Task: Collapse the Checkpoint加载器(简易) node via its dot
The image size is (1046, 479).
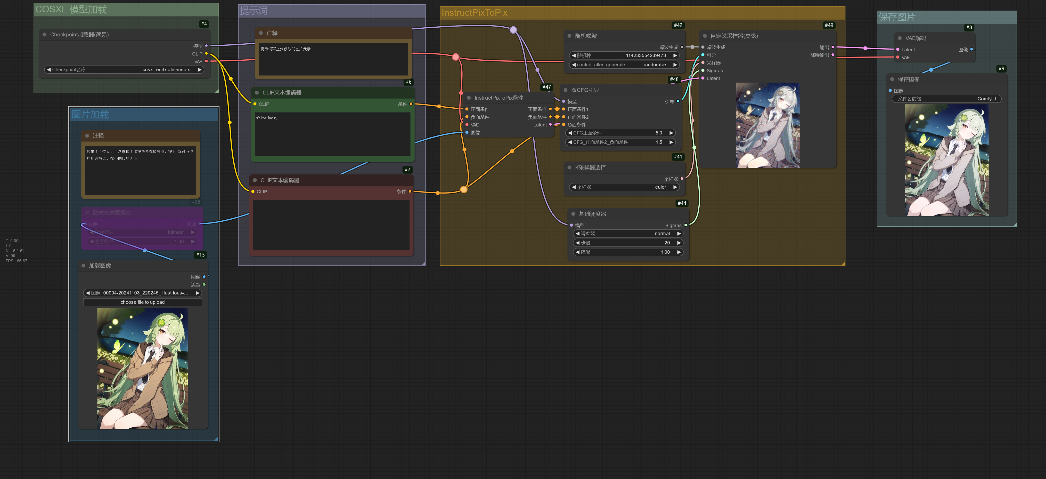Action: point(45,35)
